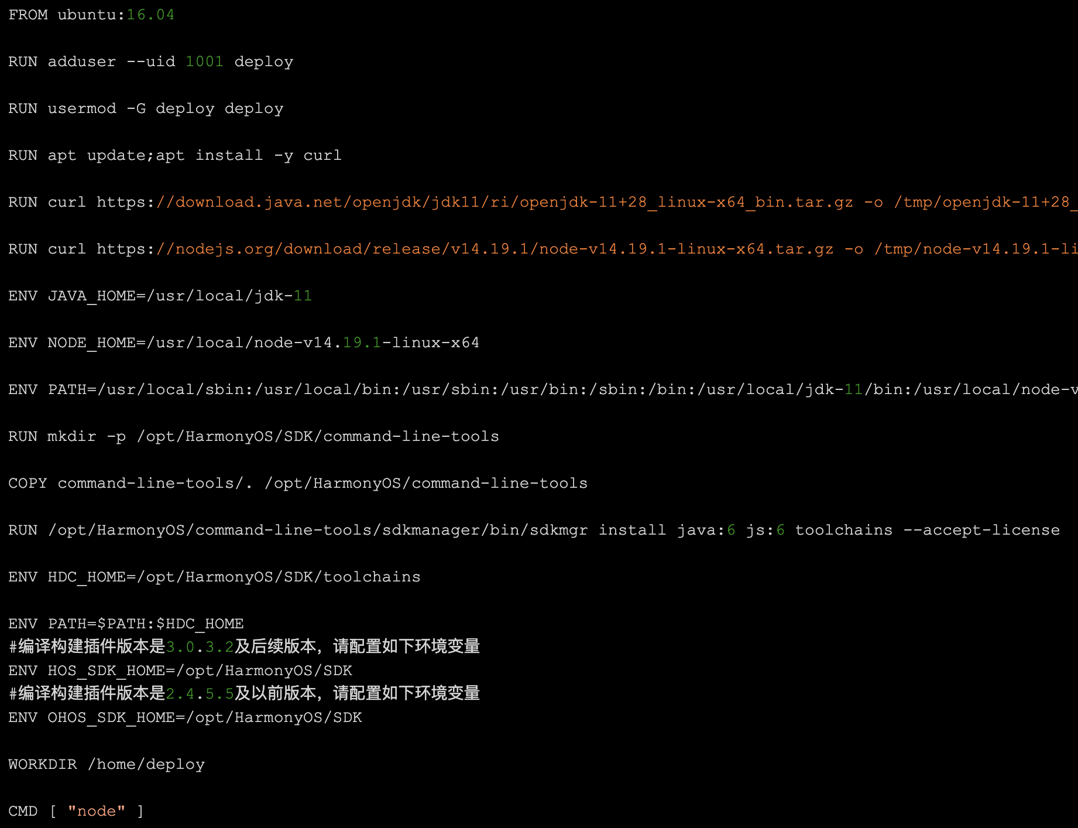Click the 'FROM ubuntu:16.04' line
Viewport: 1078px width, 828px height.
point(91,15)
